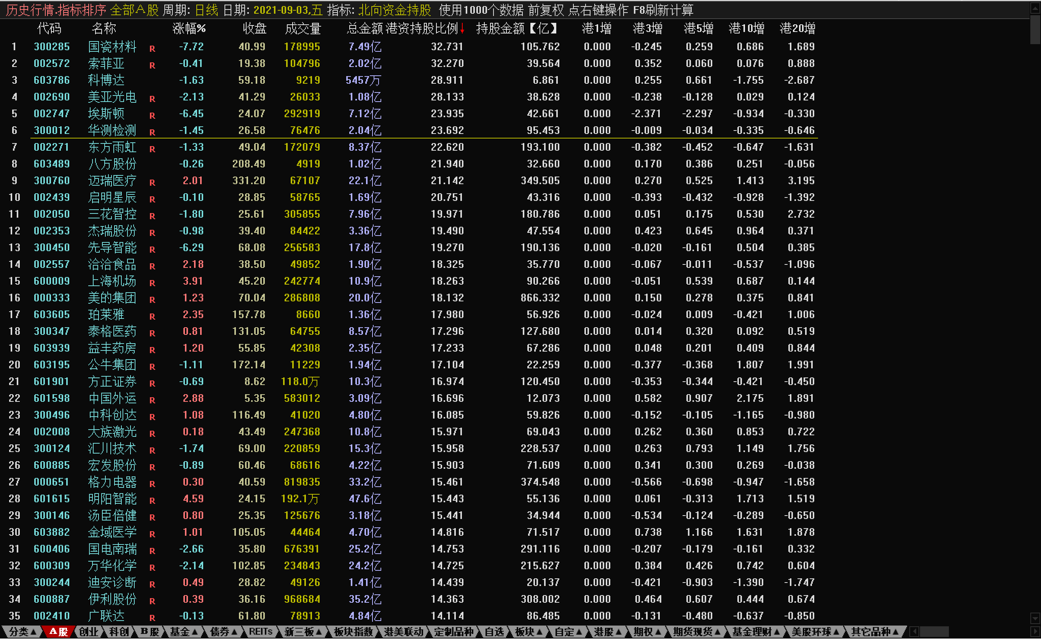Click the R marker on 索菲亚 row
The height and width of the screenshot is (640, 1041).
152,65
